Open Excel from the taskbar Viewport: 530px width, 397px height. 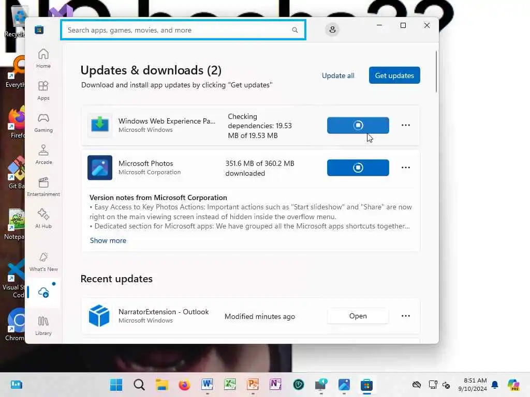tap(230, 385)
